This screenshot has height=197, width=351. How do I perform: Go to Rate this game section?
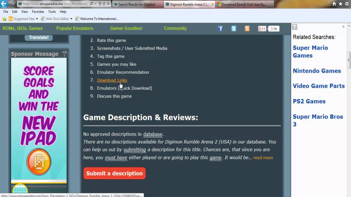(x=111, y=40)
